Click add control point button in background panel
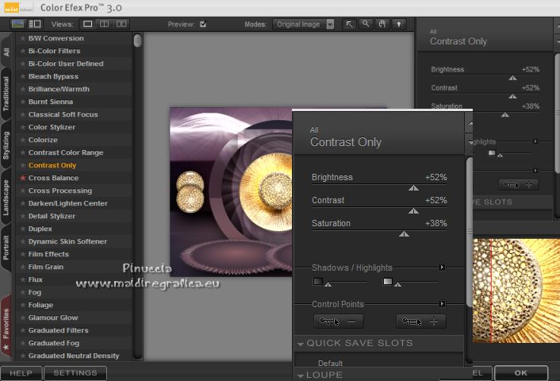The image size is (560, 381). tap(518, 185)
